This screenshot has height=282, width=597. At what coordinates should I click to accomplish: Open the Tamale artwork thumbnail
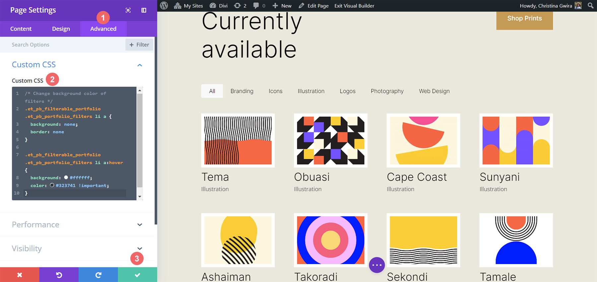516,240
